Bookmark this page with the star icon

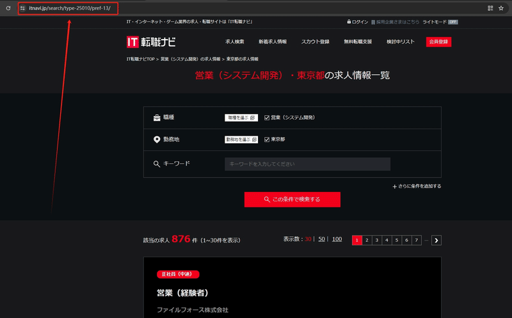[501, 8]
